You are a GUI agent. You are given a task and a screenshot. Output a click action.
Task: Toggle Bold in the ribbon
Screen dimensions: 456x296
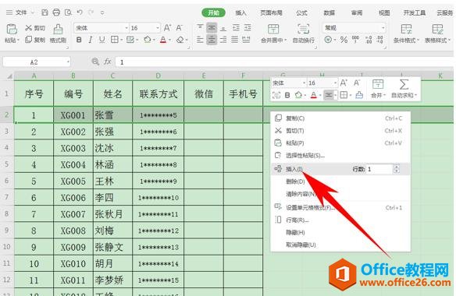click(79, 40)
